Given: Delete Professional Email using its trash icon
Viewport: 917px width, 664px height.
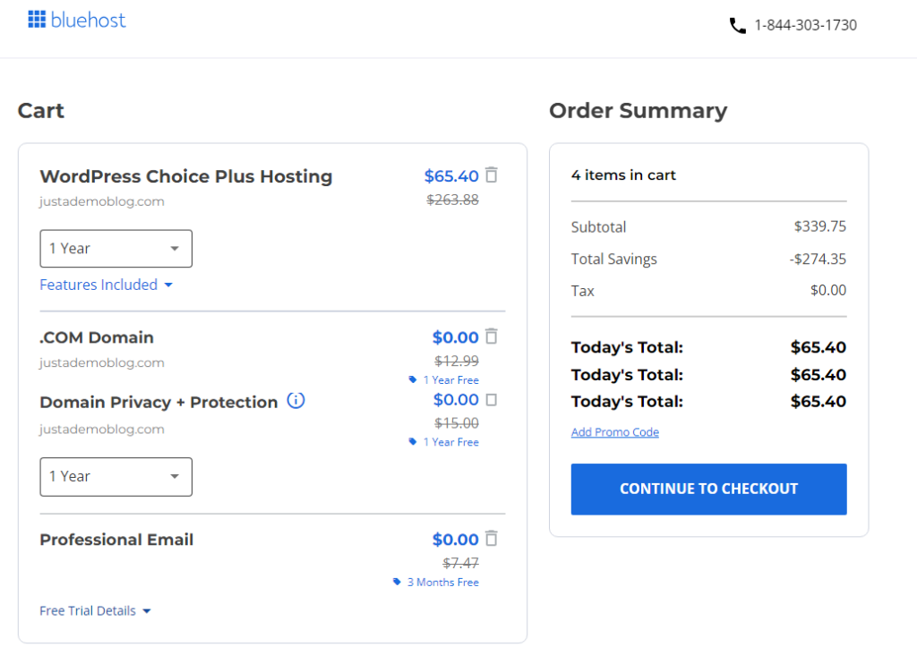Looking at the screenshot, I should click(492, 539).
